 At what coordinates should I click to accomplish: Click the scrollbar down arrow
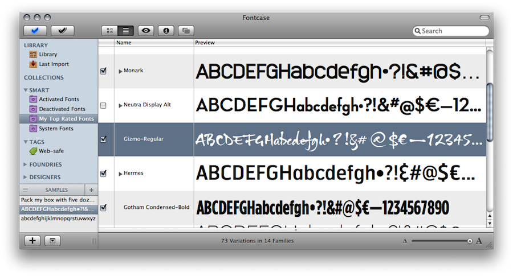490,224
